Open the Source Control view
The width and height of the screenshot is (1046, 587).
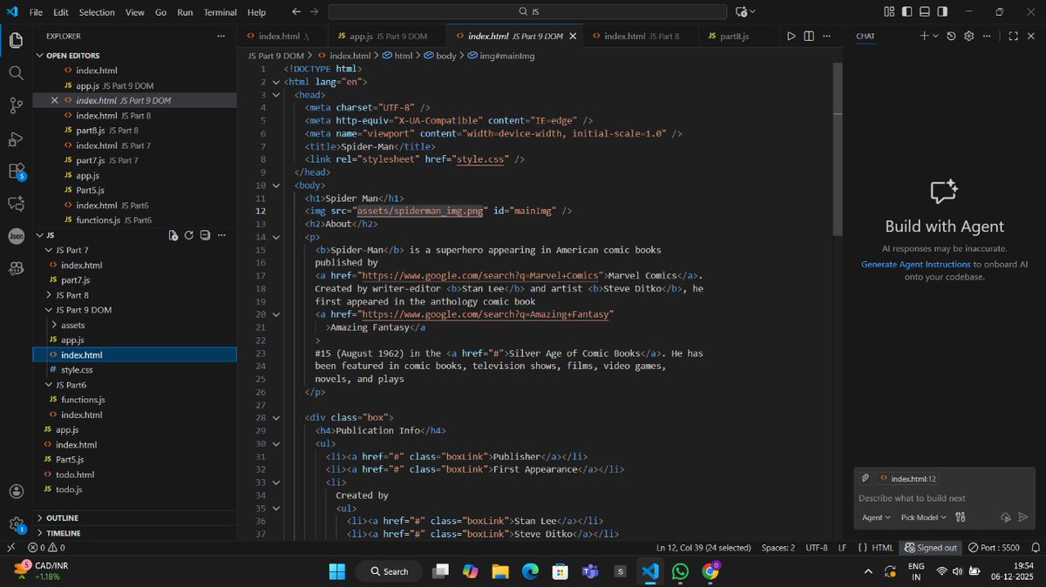click(15, 105)
